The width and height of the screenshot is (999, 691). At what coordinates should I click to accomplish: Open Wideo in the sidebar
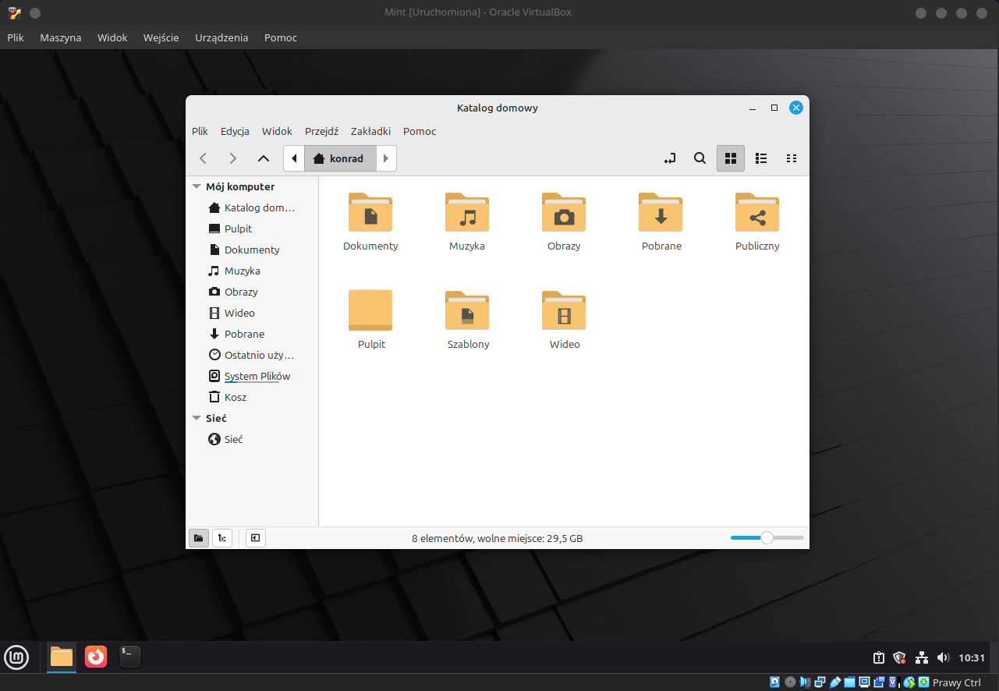pyautogui.click(x=252, y=314)
